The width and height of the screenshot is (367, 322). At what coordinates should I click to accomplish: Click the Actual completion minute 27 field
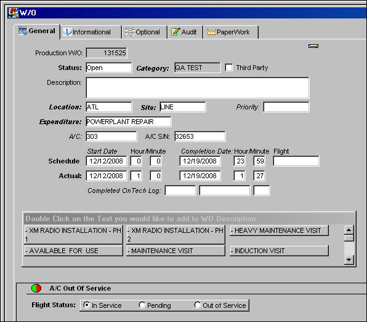pyautogui.click(x=259, y=176)
